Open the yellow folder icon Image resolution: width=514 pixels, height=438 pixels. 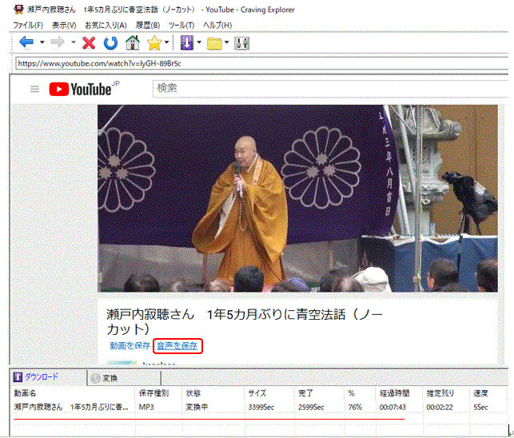(x=214, y=43)
